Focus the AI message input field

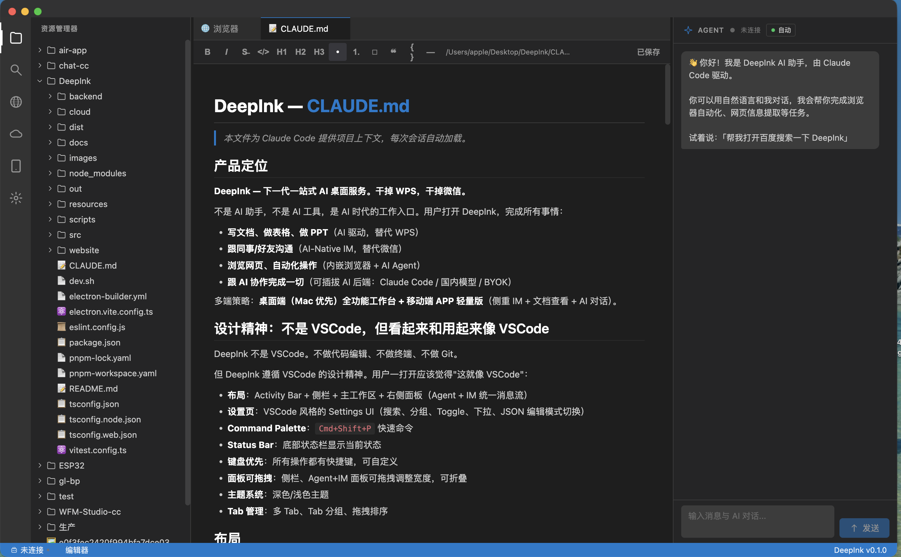coord(757,521)
